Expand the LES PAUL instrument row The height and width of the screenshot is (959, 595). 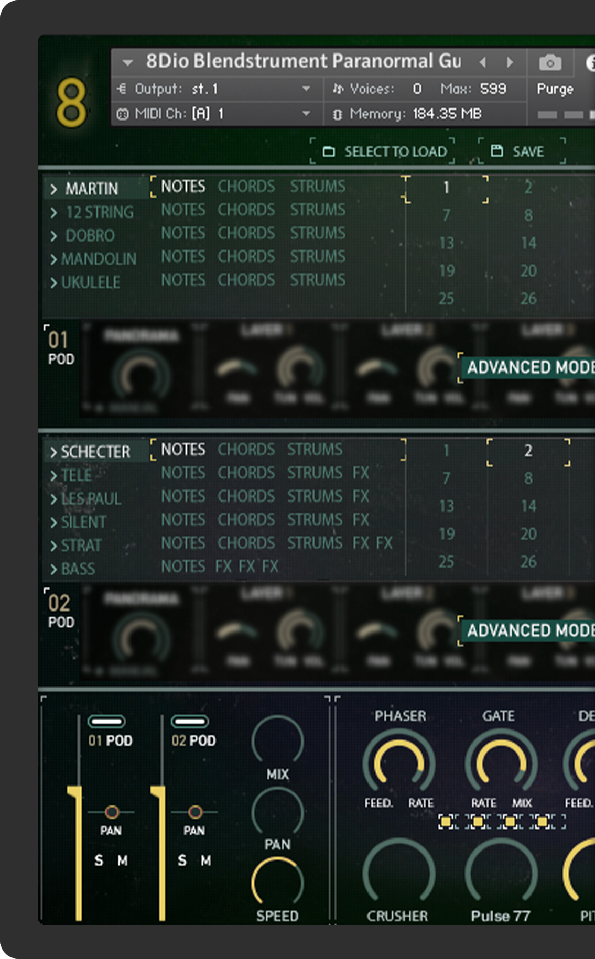pyautogui.click(x=53, y=499)
